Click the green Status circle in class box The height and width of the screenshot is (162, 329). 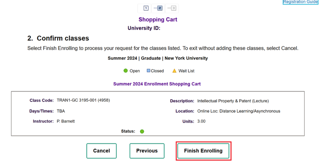pyautogui.click(x=142, y=131)
